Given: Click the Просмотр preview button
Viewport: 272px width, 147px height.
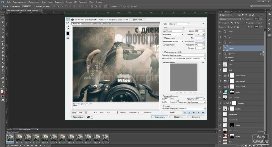Looking at the screenshot, I should 78,117.
